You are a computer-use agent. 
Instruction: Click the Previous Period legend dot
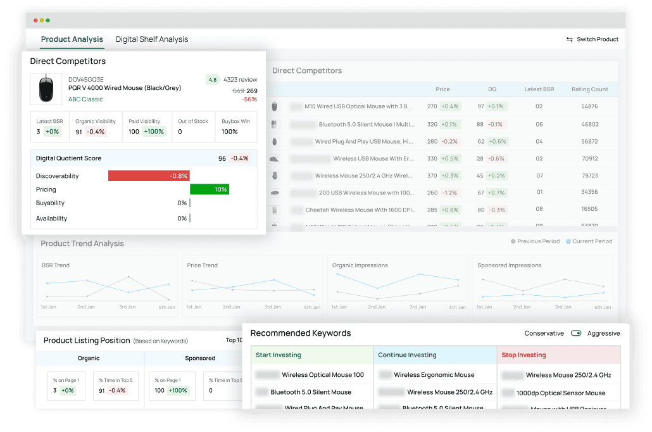pos(513,241)
